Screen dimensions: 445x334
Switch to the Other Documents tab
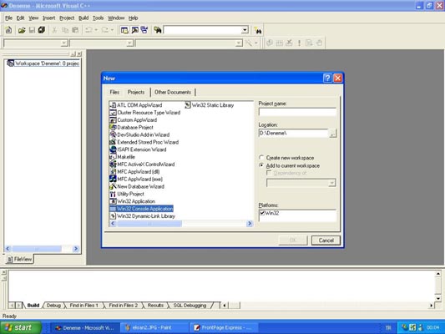coord(173,92)
